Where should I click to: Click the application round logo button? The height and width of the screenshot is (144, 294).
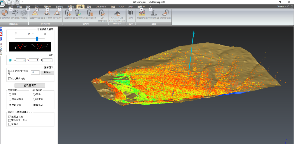coord(3,3)
